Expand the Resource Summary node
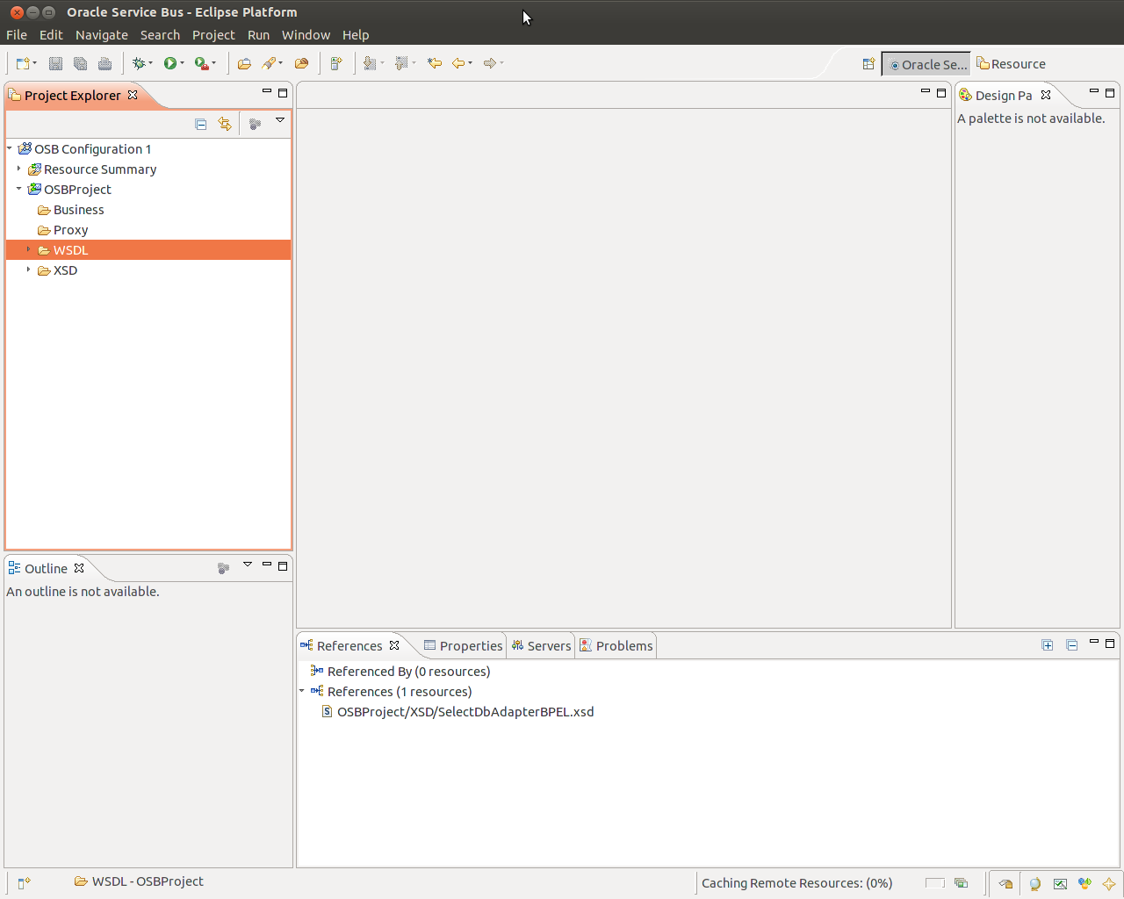Image resolution: width=1124 pixels, height=899 pixels. pos(18,169)
